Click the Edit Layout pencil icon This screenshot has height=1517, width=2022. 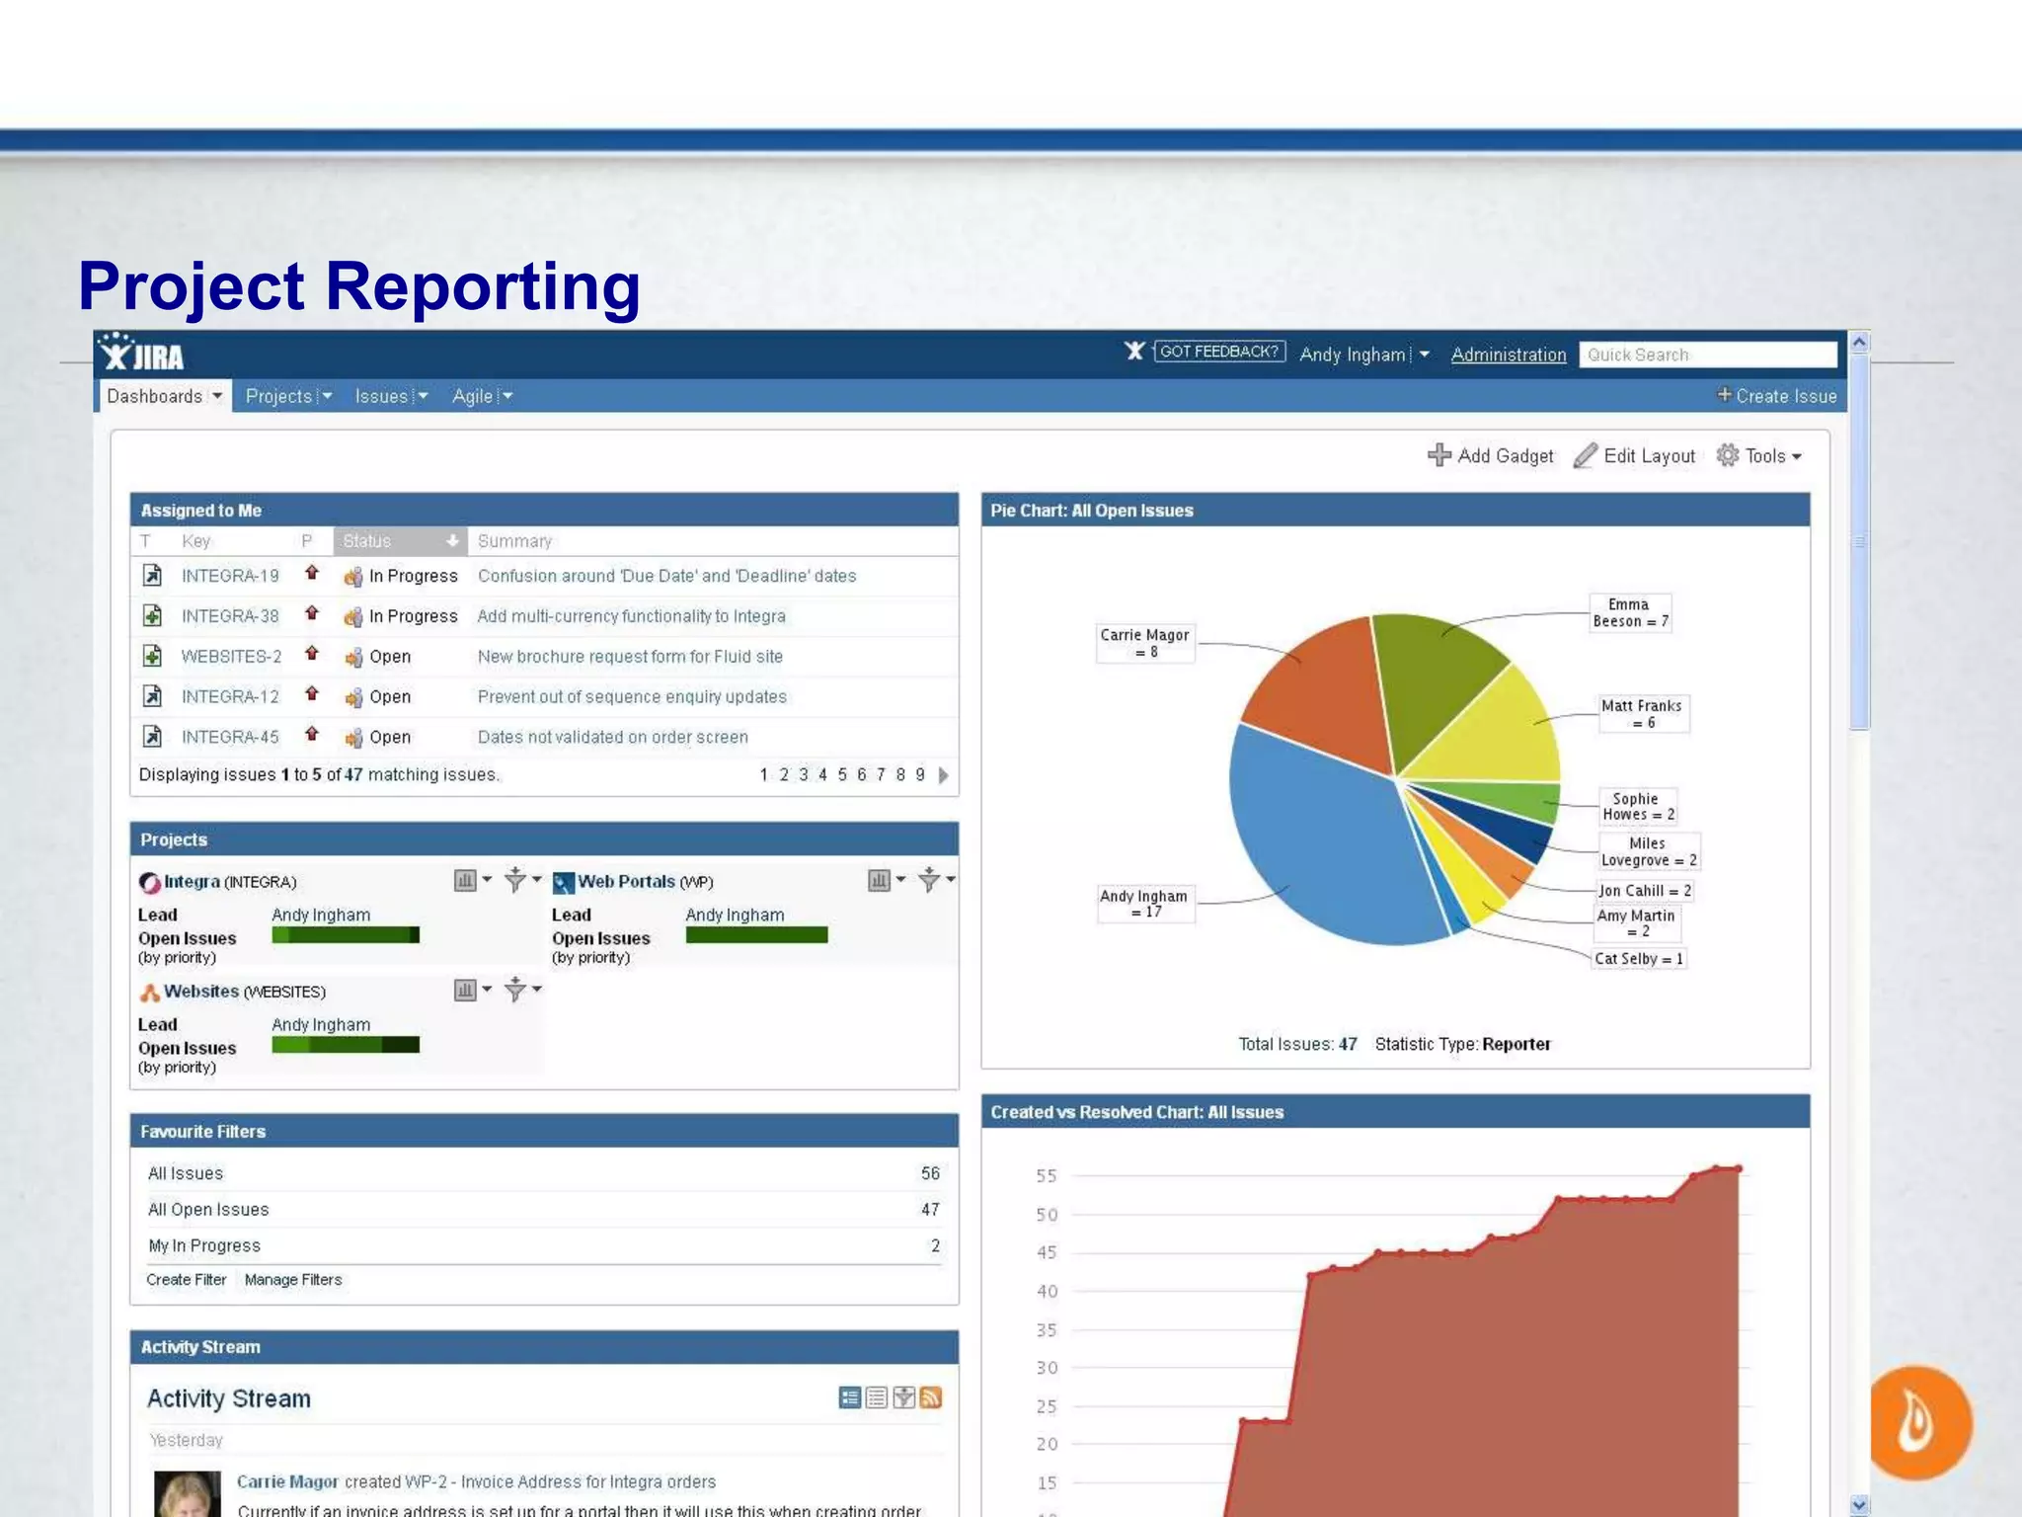pyautogui.click(x=1585, y=455)
